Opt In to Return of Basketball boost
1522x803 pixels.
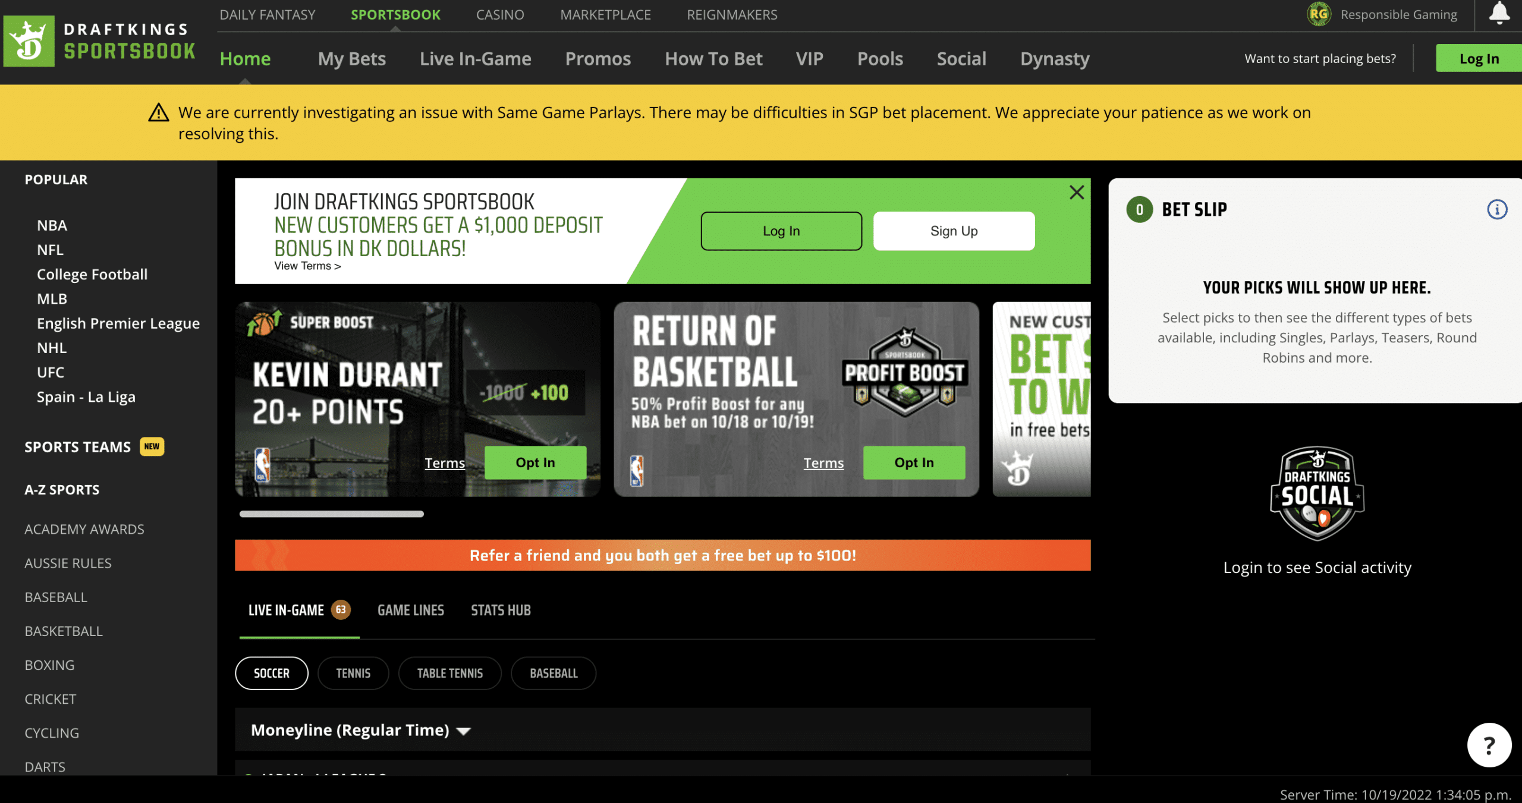[x=914, y=462]
